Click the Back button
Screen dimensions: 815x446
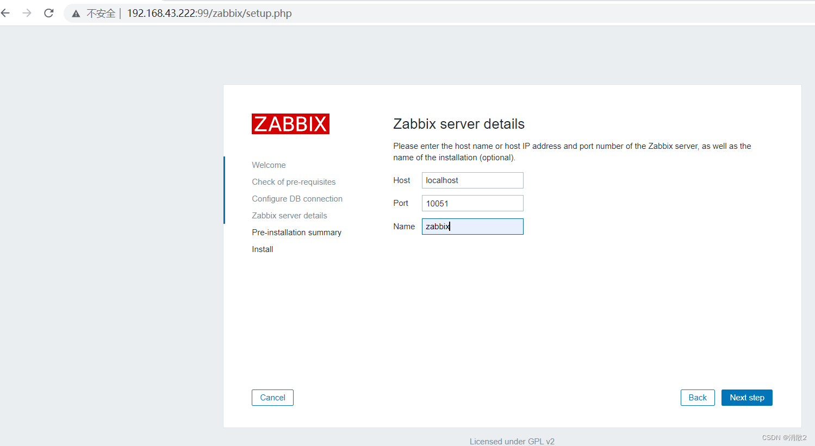[x=698, y=398]
